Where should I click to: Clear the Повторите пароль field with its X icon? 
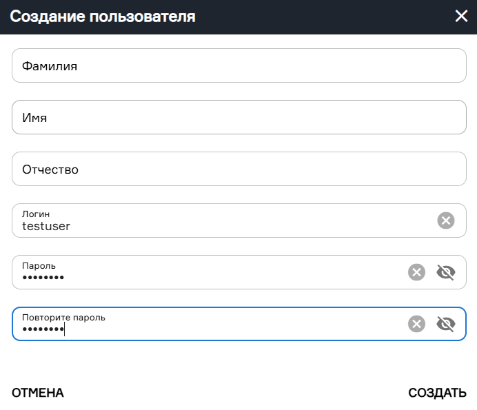[416, 324]
